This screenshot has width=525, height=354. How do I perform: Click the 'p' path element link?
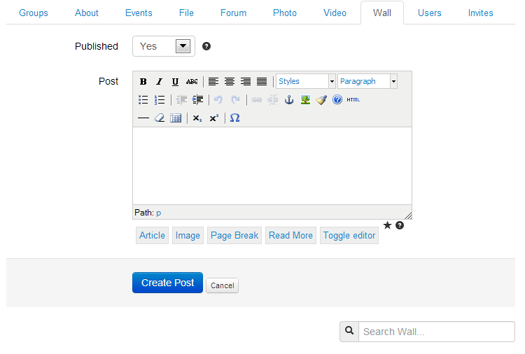tap(159, 213)
